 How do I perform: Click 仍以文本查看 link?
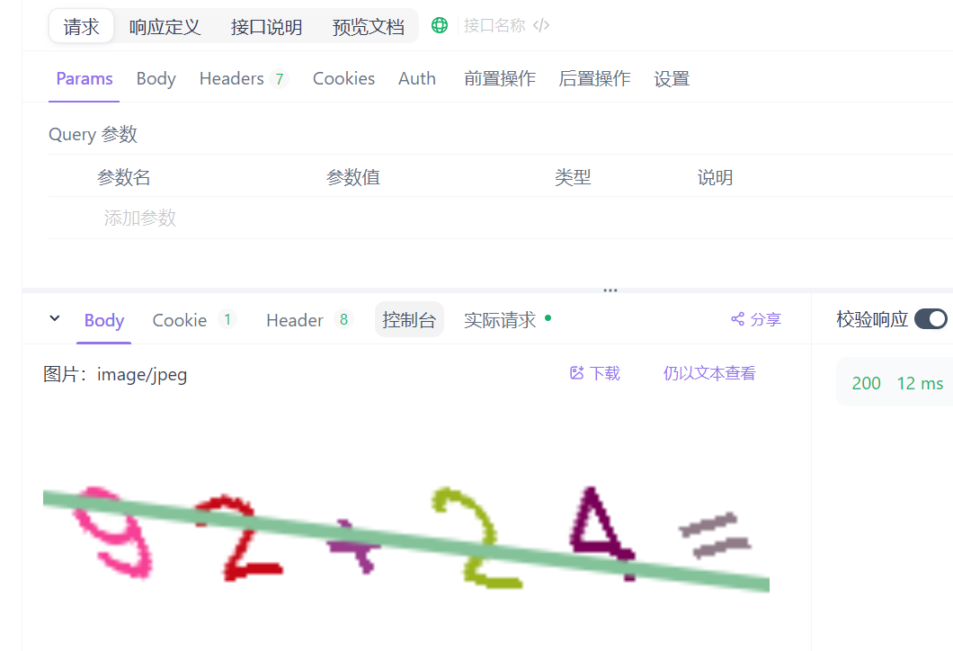(x=709, y=373)
